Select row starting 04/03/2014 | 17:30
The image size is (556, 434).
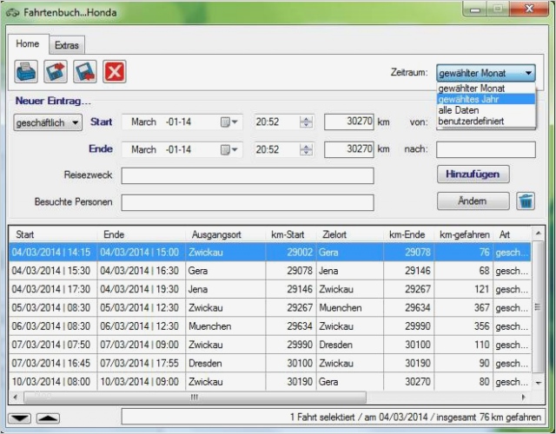[x=270, y=289]
